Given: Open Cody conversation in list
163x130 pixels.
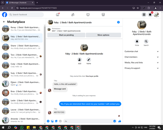Looking at the screenshot, I should (22, 65).
